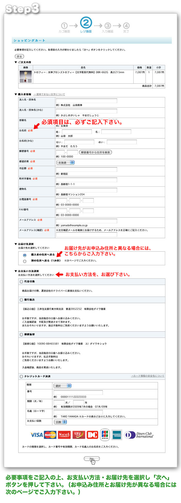Click the 町村字番地 input field

[86, 180]
